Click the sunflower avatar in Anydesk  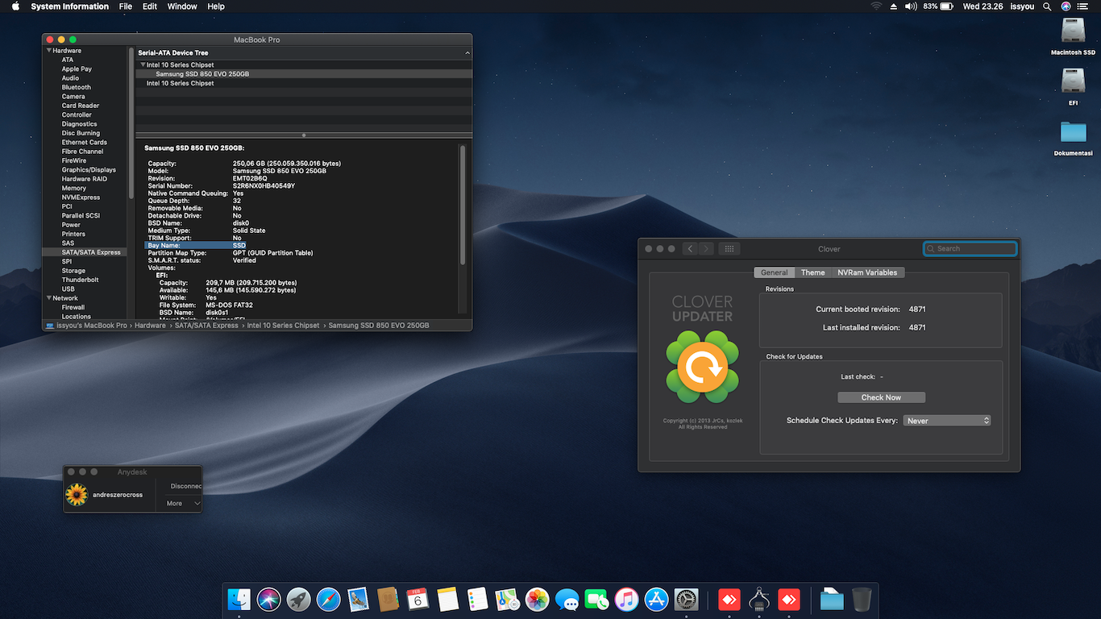click(77, 495)
